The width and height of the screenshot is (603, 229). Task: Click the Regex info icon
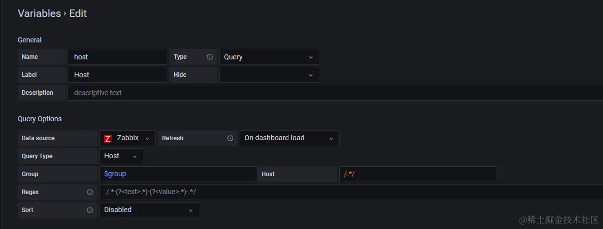point(90,192)
